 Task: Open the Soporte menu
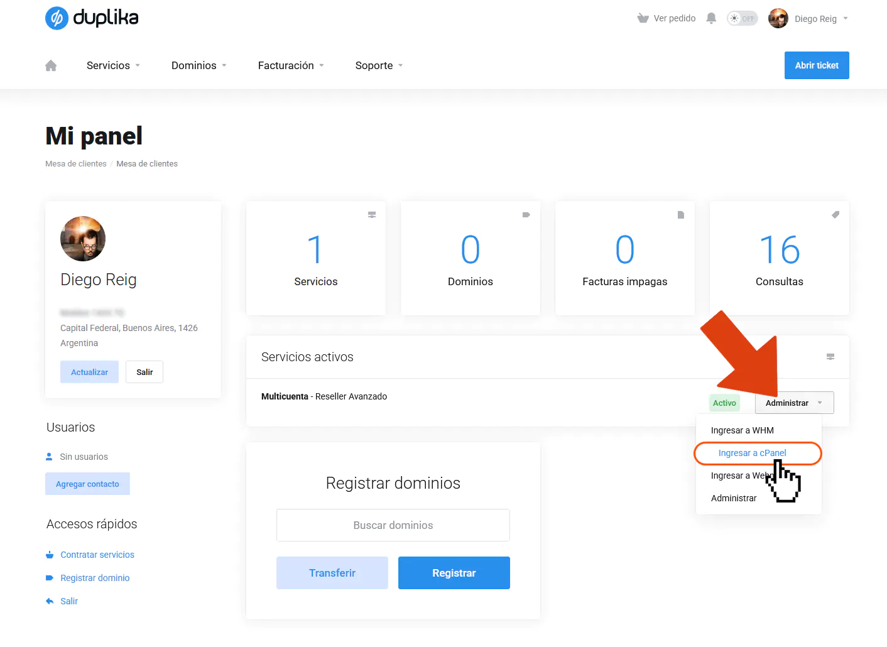tap(378, 65)
